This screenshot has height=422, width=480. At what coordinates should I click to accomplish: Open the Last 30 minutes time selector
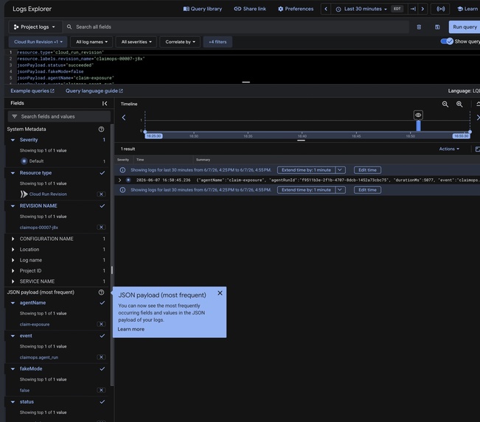pos(361,9)
